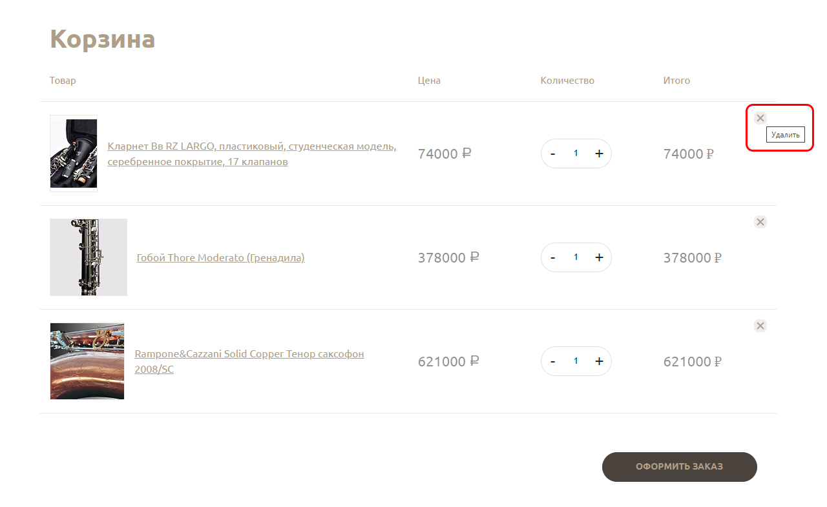Open the Rampone&Cazzani Solid Copper link
The width and height of the screenshot is (827, 507).
249,354
